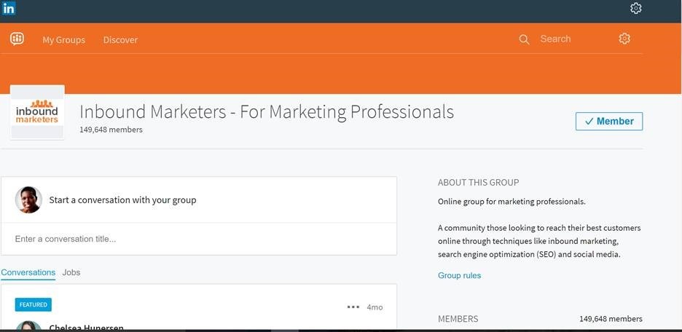Image resolution: width=682 pixels, height=332 pixels.
Task: Switch to the Jobs tab
Action: [71, 272]
